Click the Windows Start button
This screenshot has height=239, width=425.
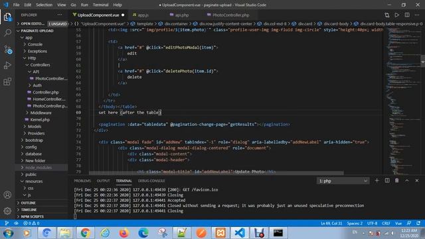coord(8,233)
